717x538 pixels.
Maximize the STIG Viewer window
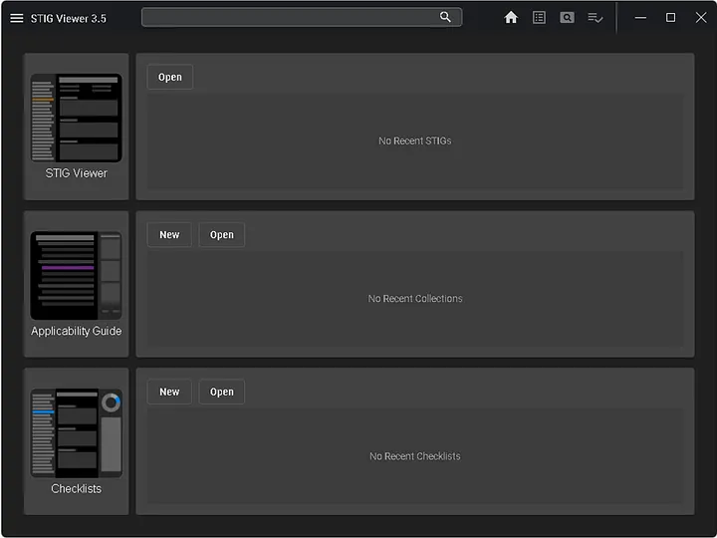[x=670, y=17]
